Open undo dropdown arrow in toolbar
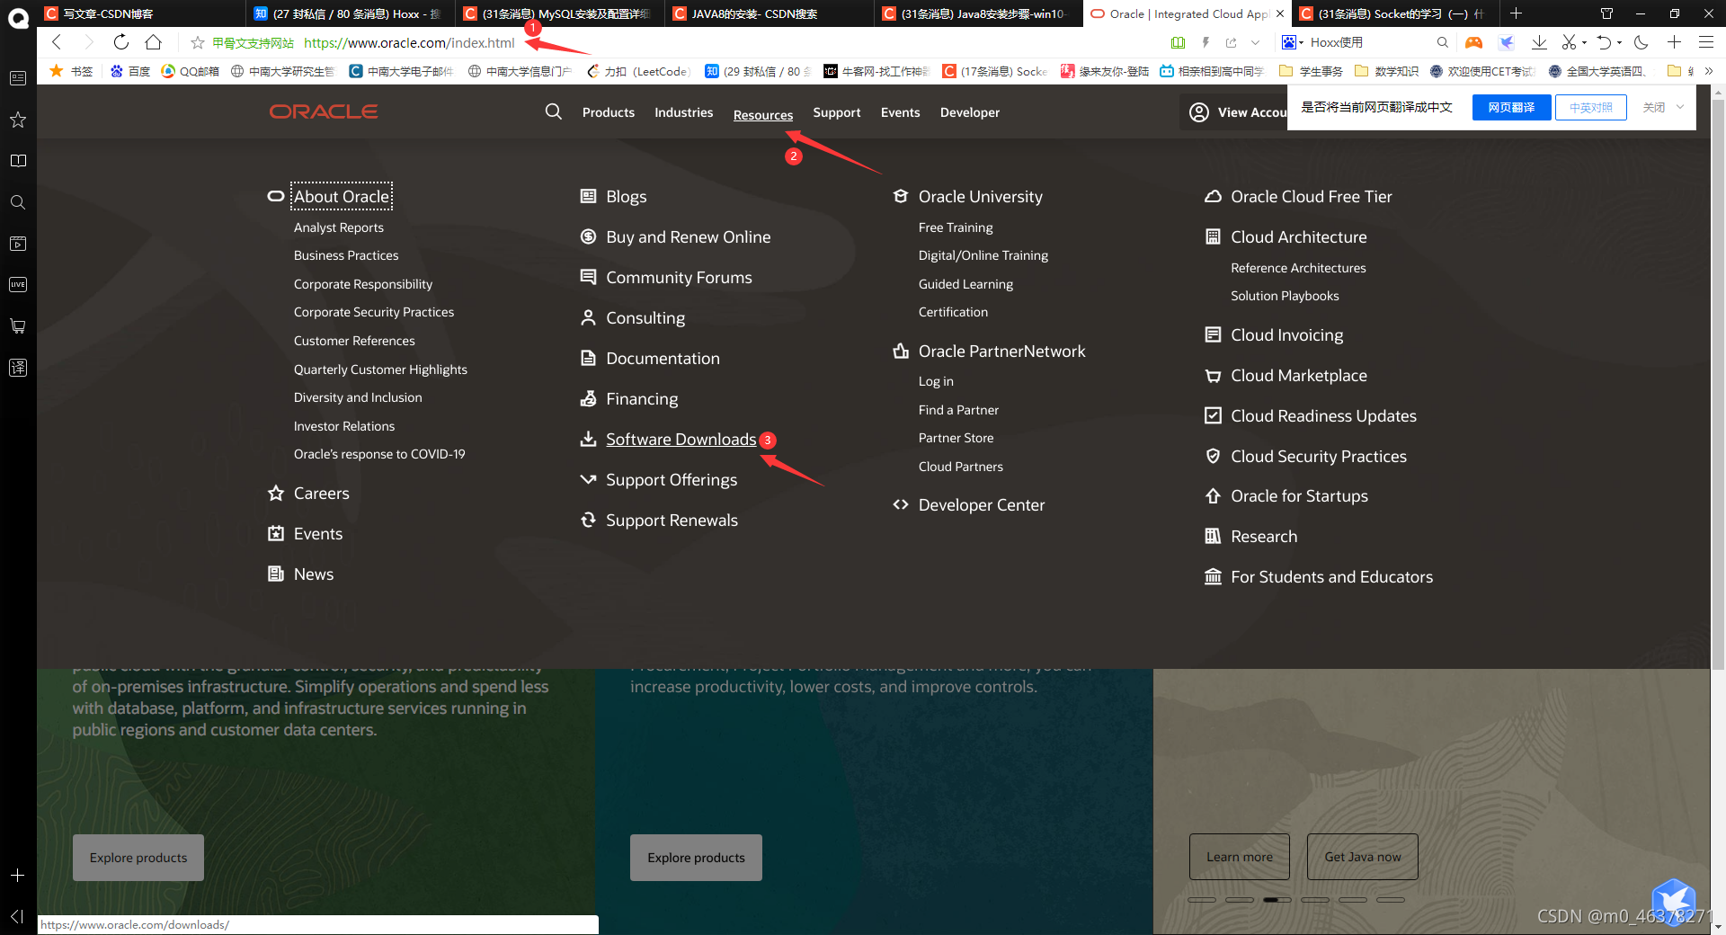1726x935 pixels. pyautogui.click(x=1619, y=42)
